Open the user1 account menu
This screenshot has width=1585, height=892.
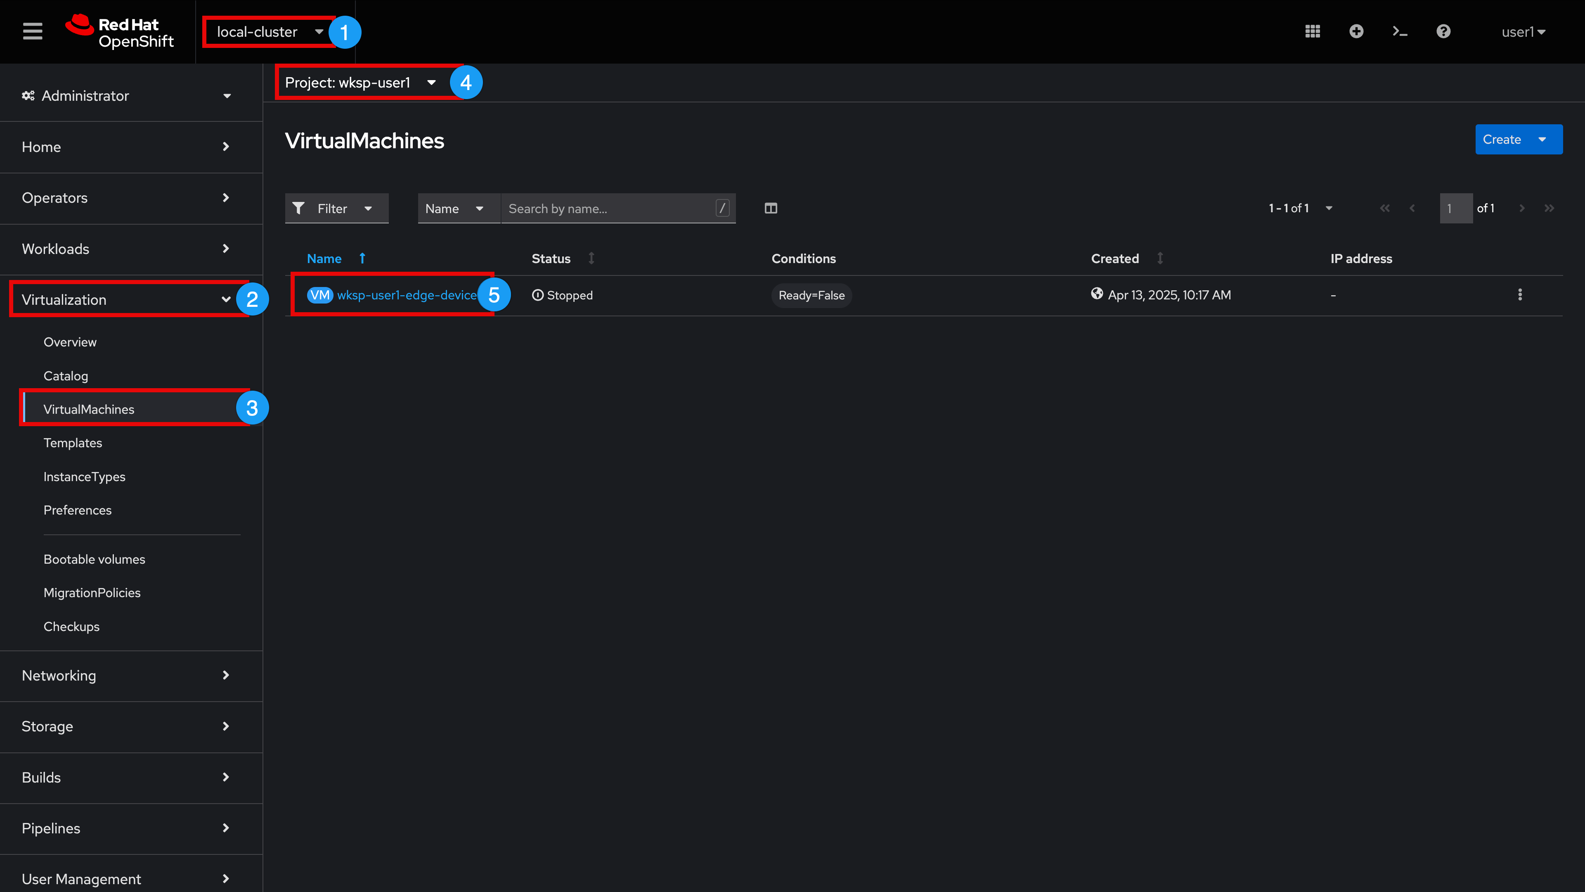[x=1523, y=32]
